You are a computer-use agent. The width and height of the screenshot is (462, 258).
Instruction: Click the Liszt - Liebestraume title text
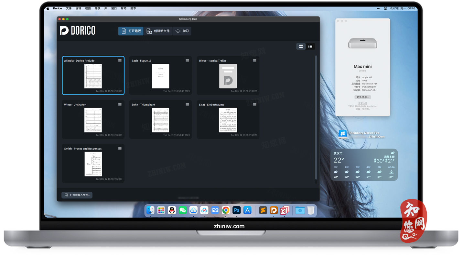point(211,105)
